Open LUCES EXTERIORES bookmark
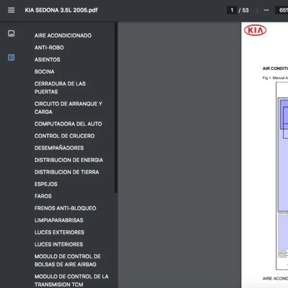 (x=59, y=232)
